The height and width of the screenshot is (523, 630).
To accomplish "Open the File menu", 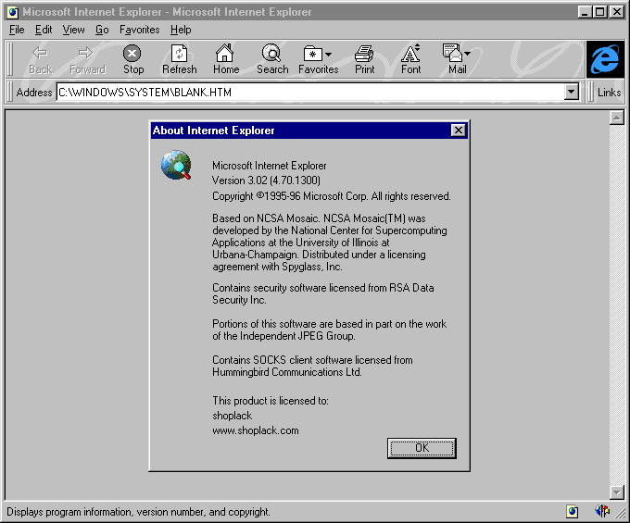I will click(x=17, y=30).
